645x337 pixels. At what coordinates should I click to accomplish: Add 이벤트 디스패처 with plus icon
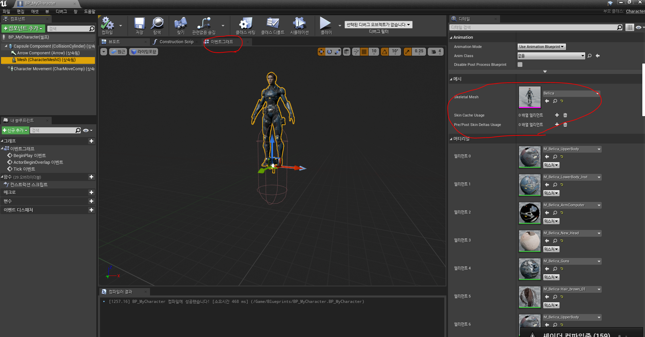coord(91,210)
